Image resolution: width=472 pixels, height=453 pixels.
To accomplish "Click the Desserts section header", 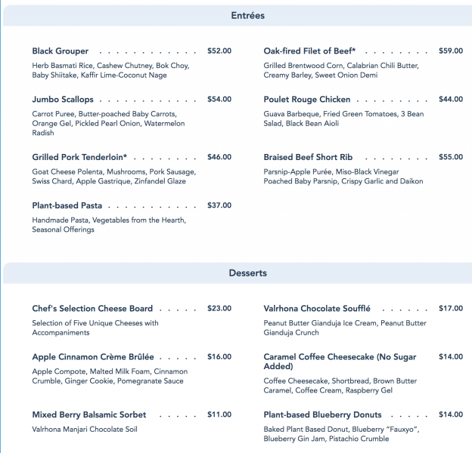I will tap(247, 273).
